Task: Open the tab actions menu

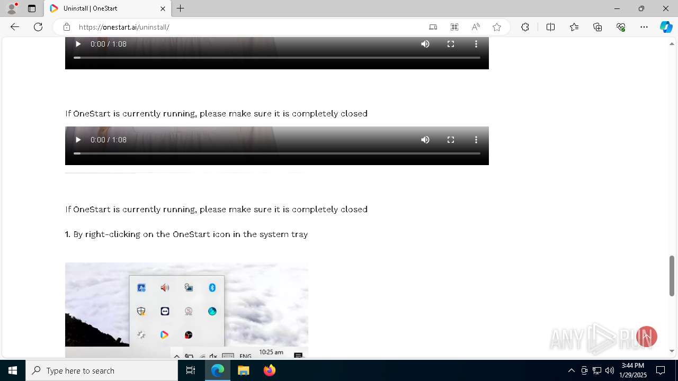Action: pyautogui.click(x=32, y=8)
